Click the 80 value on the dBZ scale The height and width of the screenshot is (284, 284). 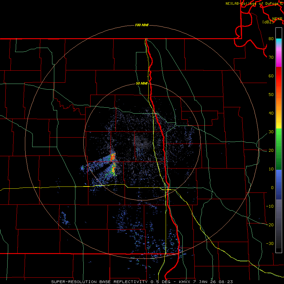click(x=271, y=39)
